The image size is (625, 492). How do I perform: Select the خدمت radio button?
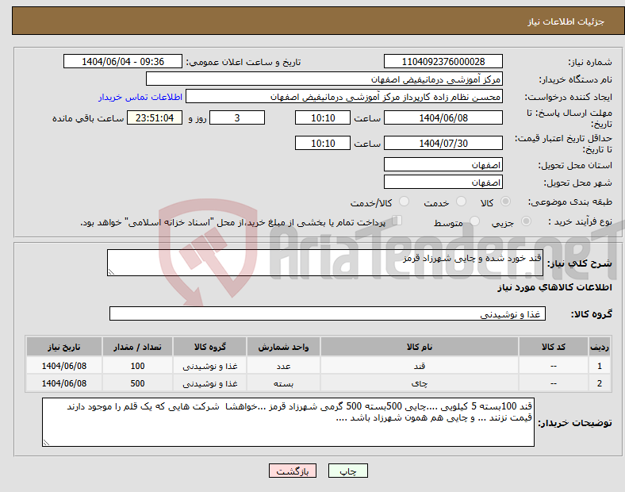pyautogui.click(x=461, y=202)
